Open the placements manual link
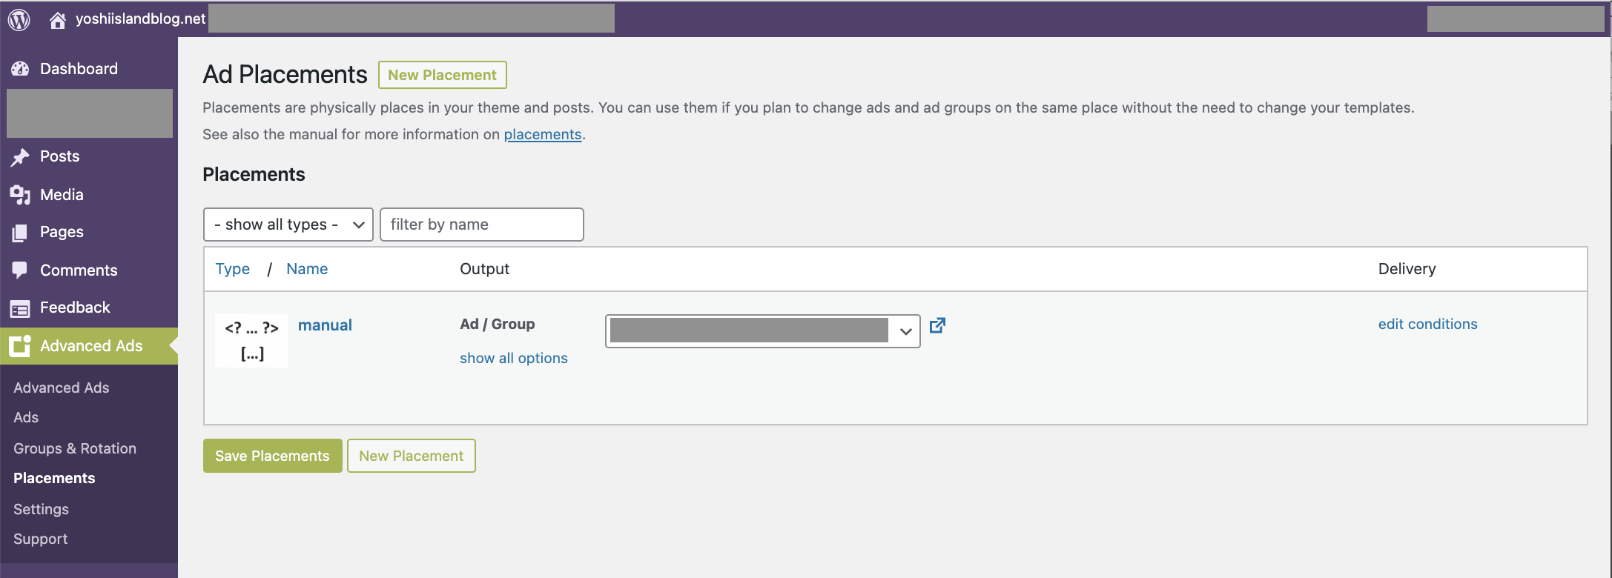Image resolution: width=1612 pixels, height=578 pixels. [x=543, y=135]
